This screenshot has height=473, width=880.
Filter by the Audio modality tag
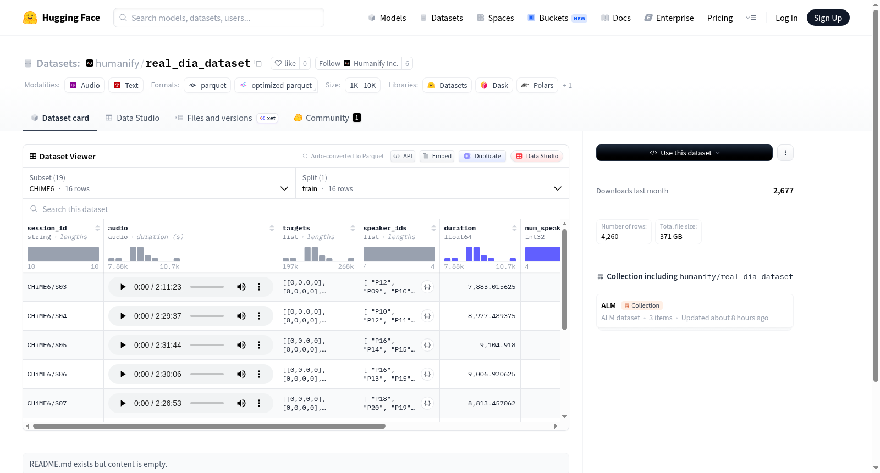tap(85, 85)
